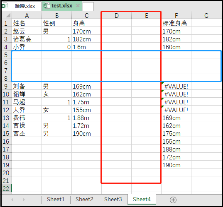Click the #VALUE! cell in row 12
The height and width of the screenshot is (207, 223).
pos(176,110)
